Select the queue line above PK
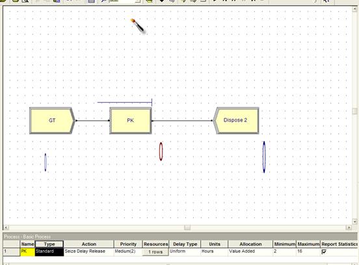This screenshot has width=359, height=265. (x=125, y=103)
